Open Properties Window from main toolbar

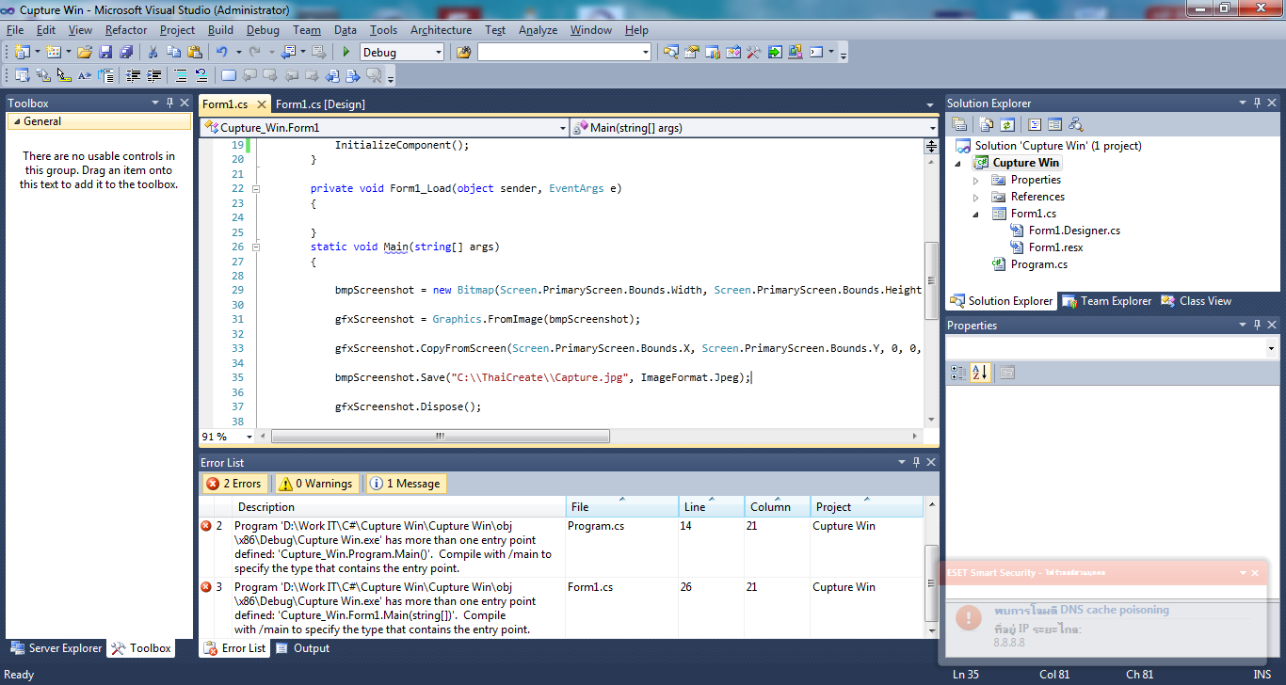tap(692, 52)
